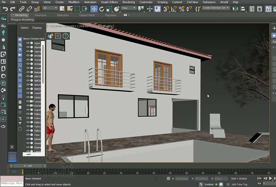This screenshot has width=276, height=187.
Task: Activate the Rotate tool
Action: [x=102, y=9]
